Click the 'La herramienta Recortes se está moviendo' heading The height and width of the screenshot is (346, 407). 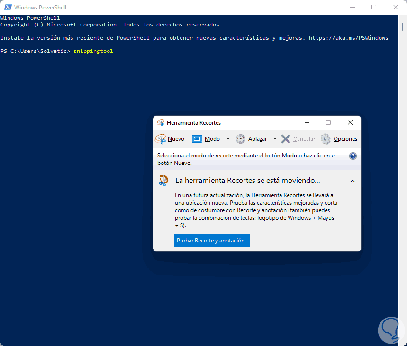[x=248, y=181]
